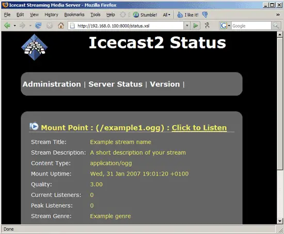The image size is (284, 234).
Task: Expand the toolbar overflow chevron
Action: point(278,14)
